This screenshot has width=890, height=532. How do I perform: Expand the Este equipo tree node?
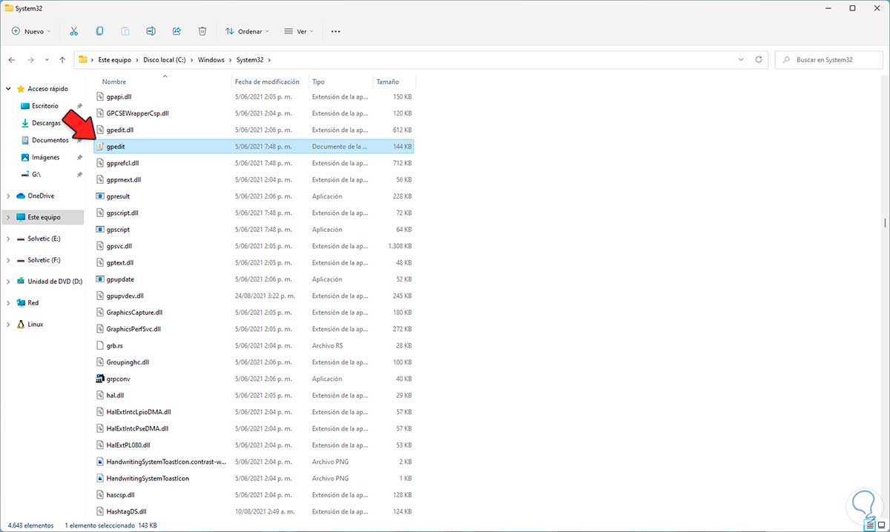tap(8, 217)
